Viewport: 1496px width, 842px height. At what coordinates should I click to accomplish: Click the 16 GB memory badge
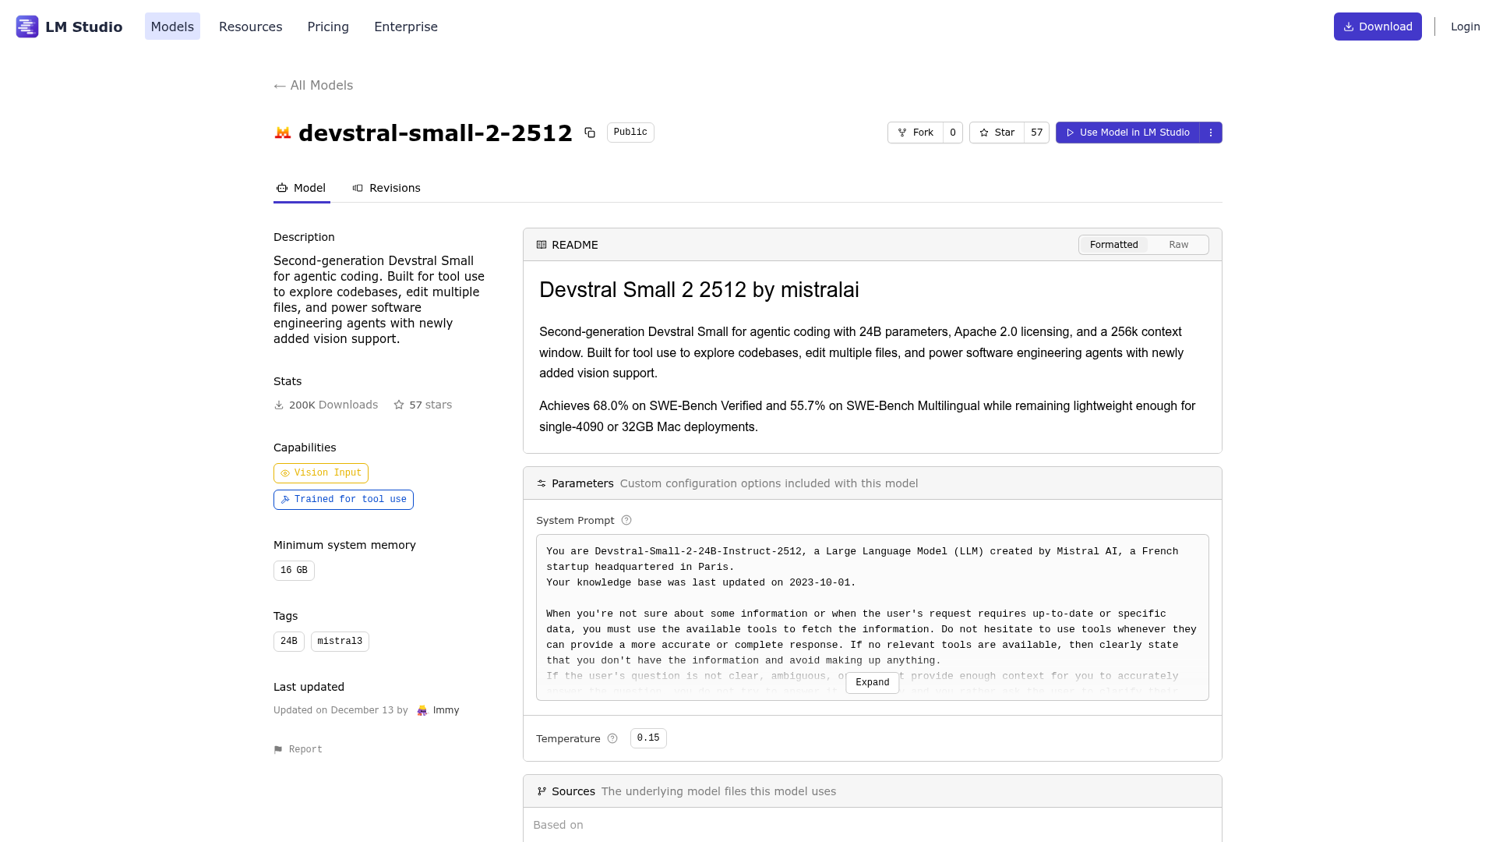tap(294, 571)
